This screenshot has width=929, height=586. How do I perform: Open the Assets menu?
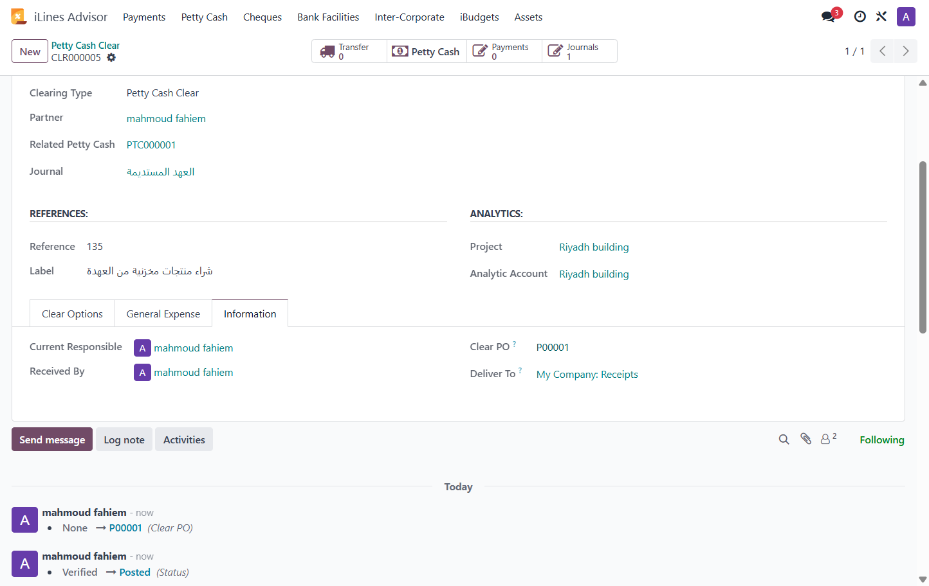[x=528, y=17]
